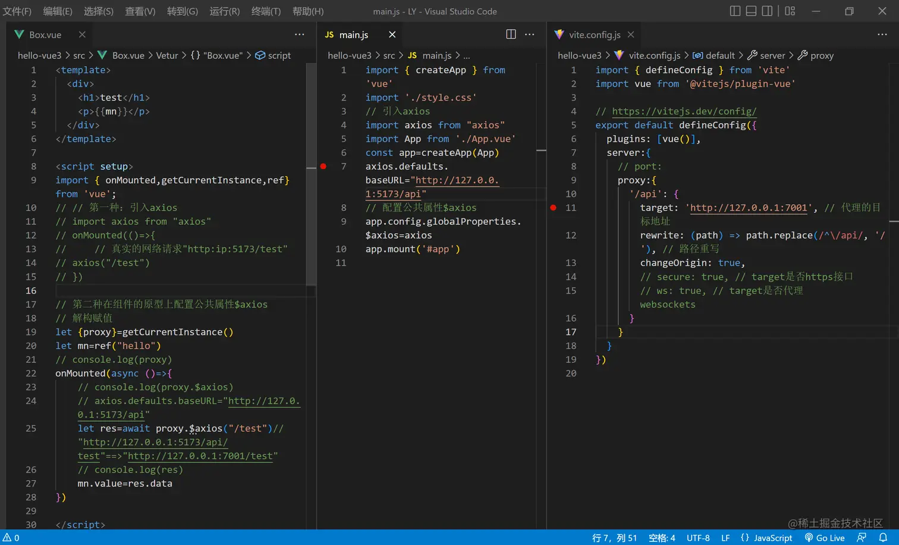Open the vitejs.dev/config link in comment
This screenshot has height=545, width=899.
pos(684,111)
